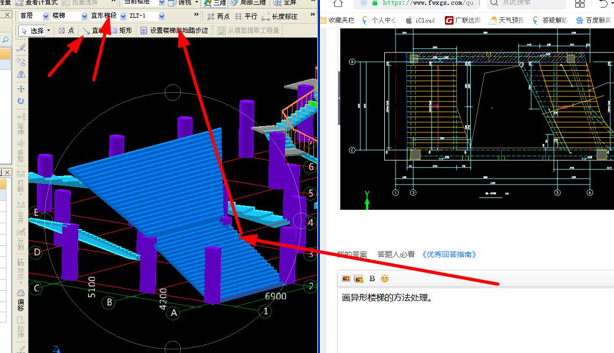
Task: Click the rotate icon in vertical toolbar
Action: 21,101
